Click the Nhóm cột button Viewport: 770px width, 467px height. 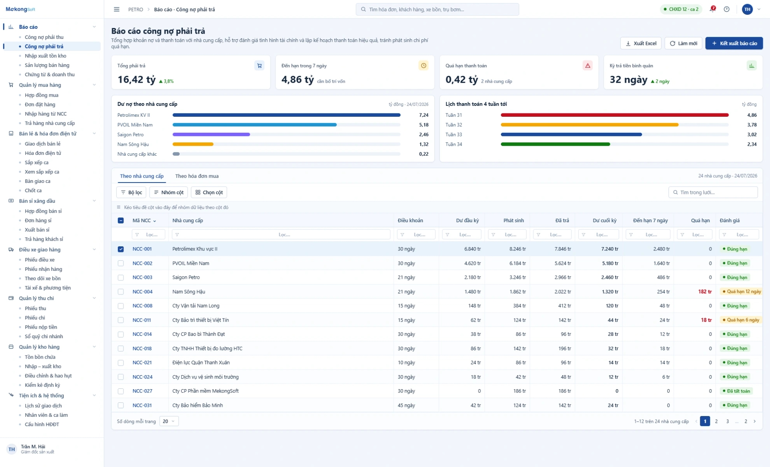tap(168, 193)
